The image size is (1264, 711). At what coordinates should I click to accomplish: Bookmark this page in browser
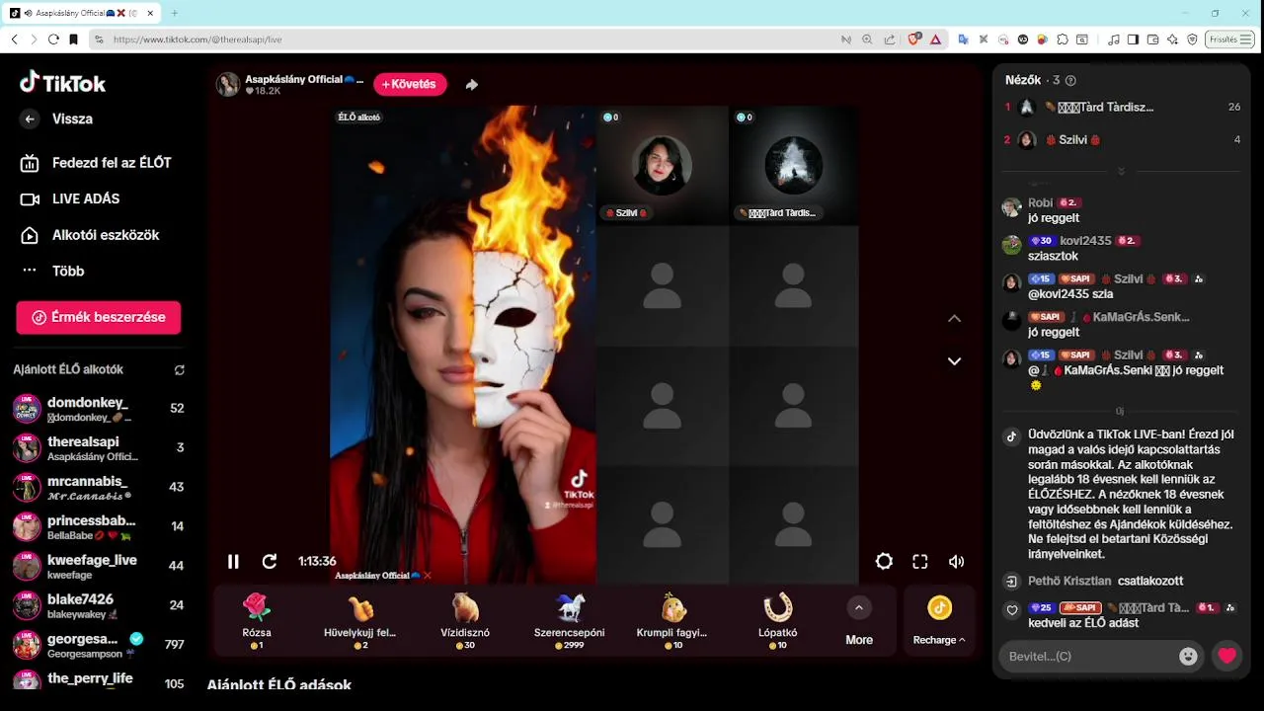click(73, 39)
